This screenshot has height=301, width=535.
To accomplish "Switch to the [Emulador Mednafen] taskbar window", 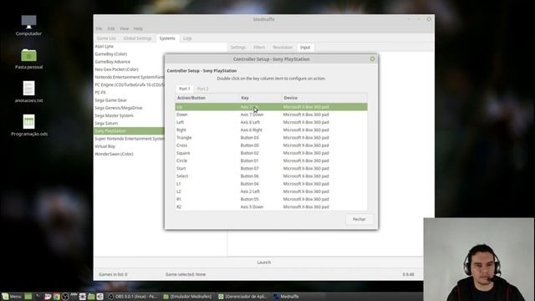I will (x=187, y=297).
